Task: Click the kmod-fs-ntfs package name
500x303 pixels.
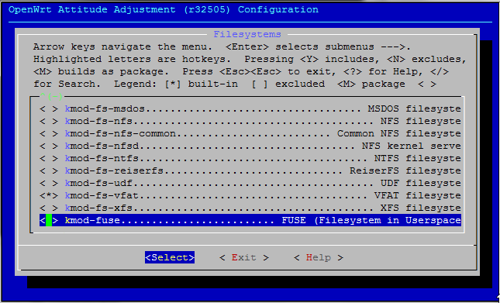Action: [102, 159]
